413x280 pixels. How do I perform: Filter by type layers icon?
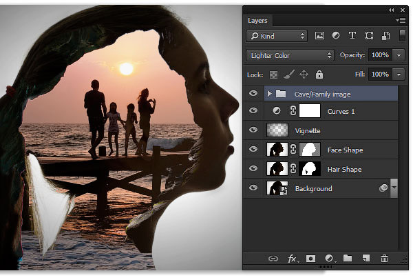click(x=352, y=35)
